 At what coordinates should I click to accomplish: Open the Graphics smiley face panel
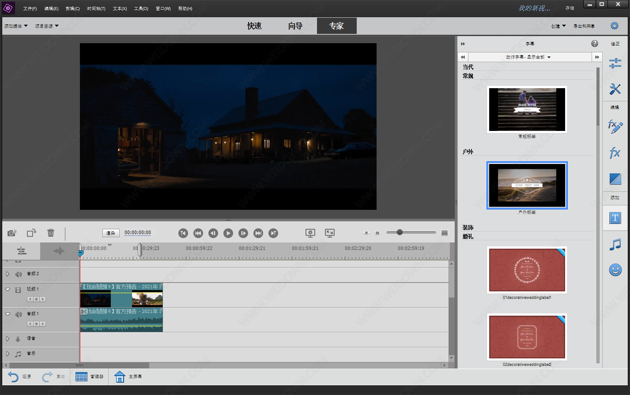615,269
